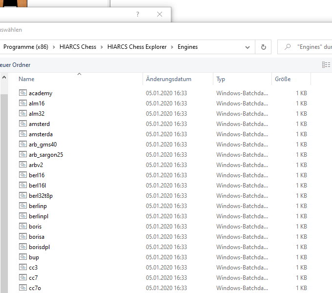This screenshot has height=293, width=332.
Task: Open the view options icon
Action: [326, 65]
